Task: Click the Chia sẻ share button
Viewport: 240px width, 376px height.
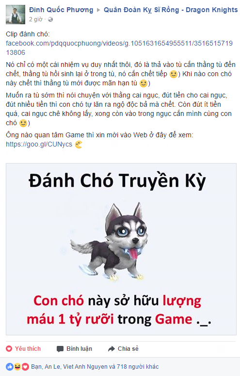Action: click(123, 349)
